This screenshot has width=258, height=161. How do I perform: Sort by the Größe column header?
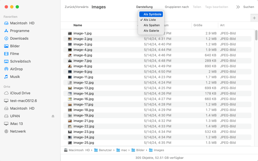198,25
